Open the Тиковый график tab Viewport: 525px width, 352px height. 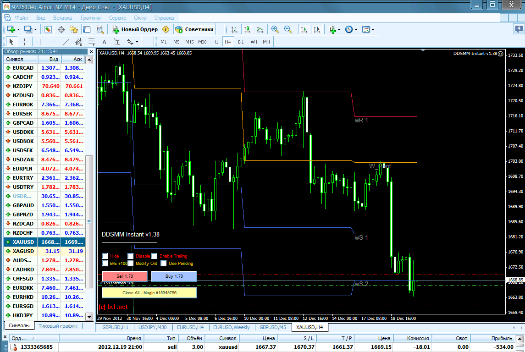tap(58, 325)
